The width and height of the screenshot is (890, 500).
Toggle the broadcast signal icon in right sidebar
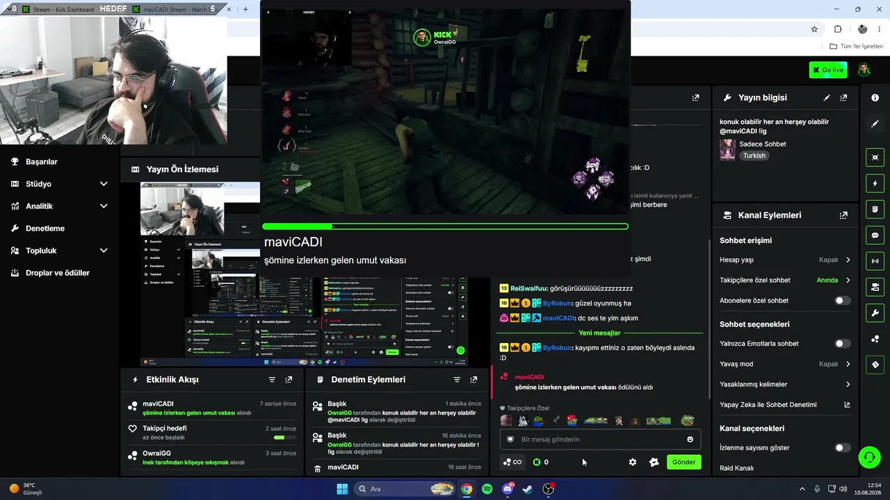point(875,261)
